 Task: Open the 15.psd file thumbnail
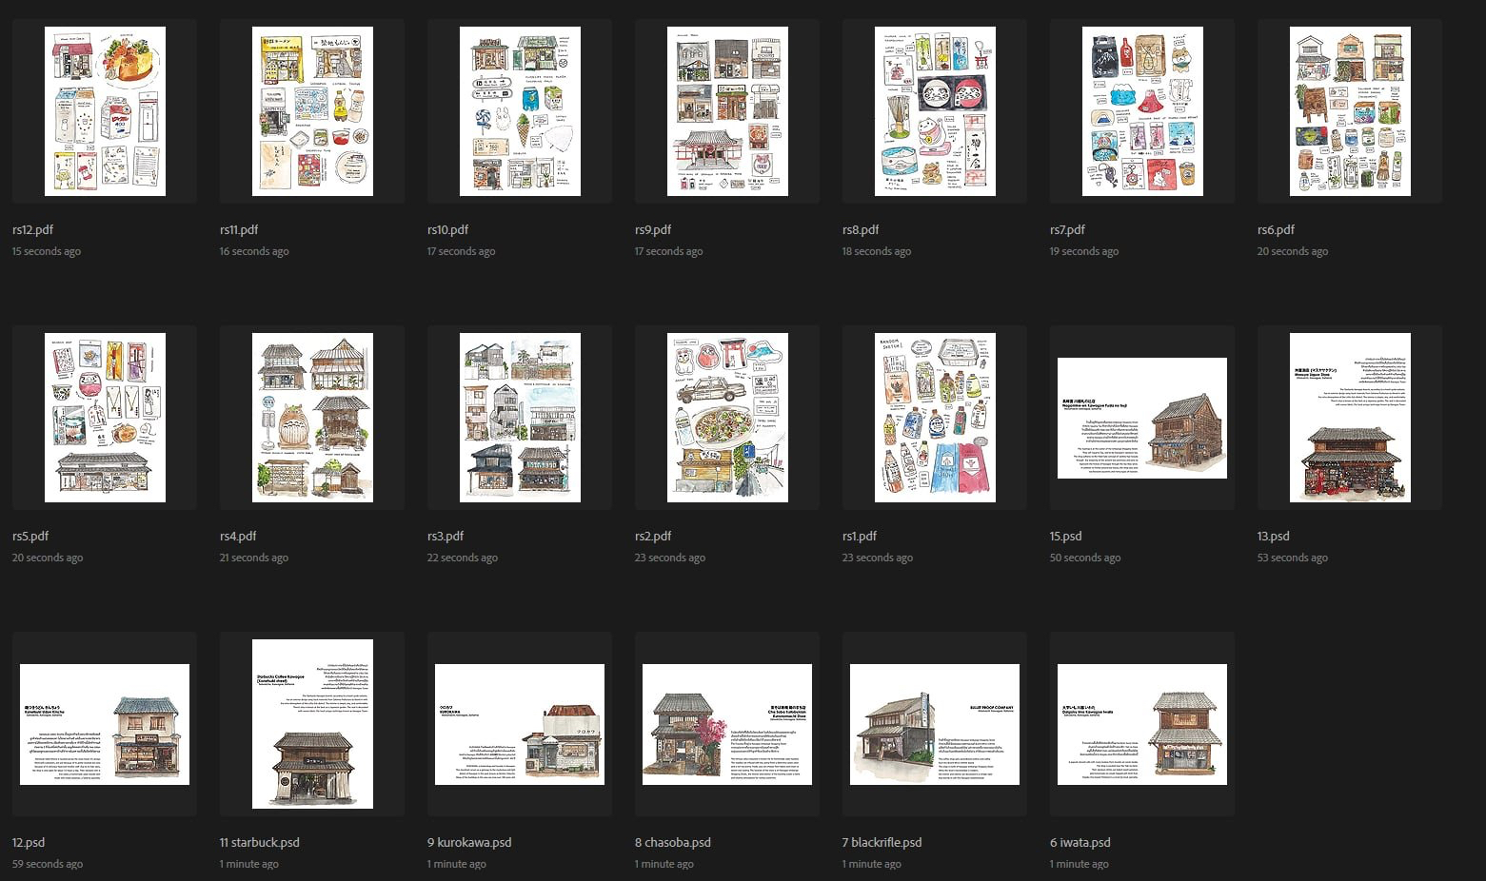pyautogui.click(x=1142, y=418)
